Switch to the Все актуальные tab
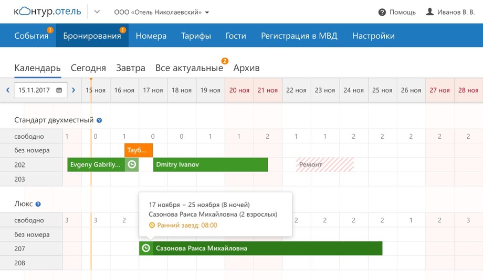This screenshot has width=483, height=280. click(189, 68)
